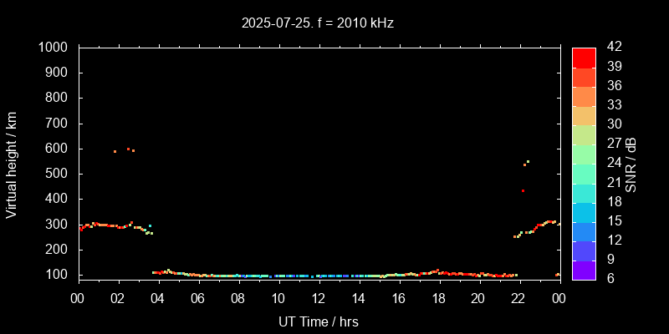Select the blue 12–15 dB colorbar segment
Image resolution: width=669 pixels, height=334 pixels.
point(584,230)
